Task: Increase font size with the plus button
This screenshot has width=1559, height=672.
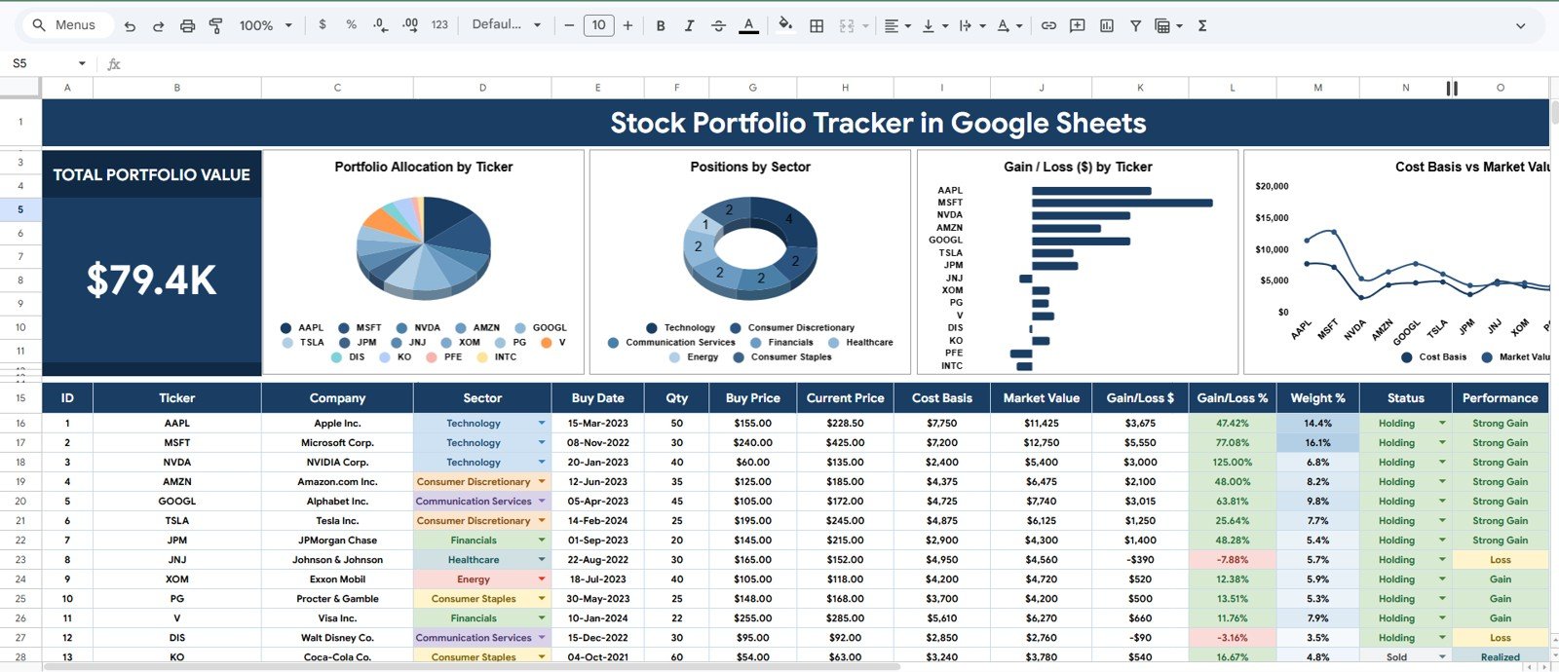Action: coord(627,25)
